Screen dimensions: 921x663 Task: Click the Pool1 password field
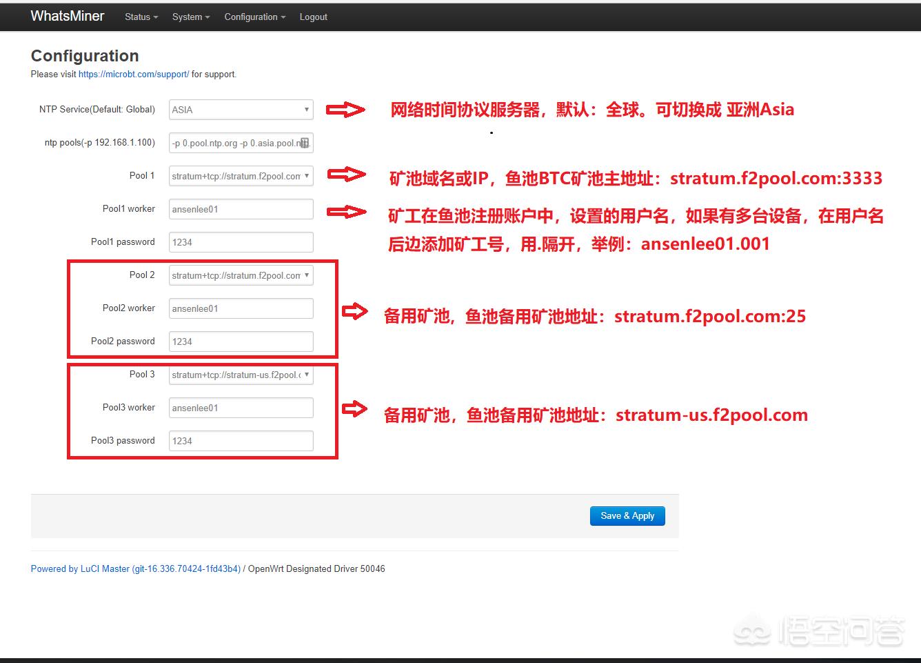[241, 242]
